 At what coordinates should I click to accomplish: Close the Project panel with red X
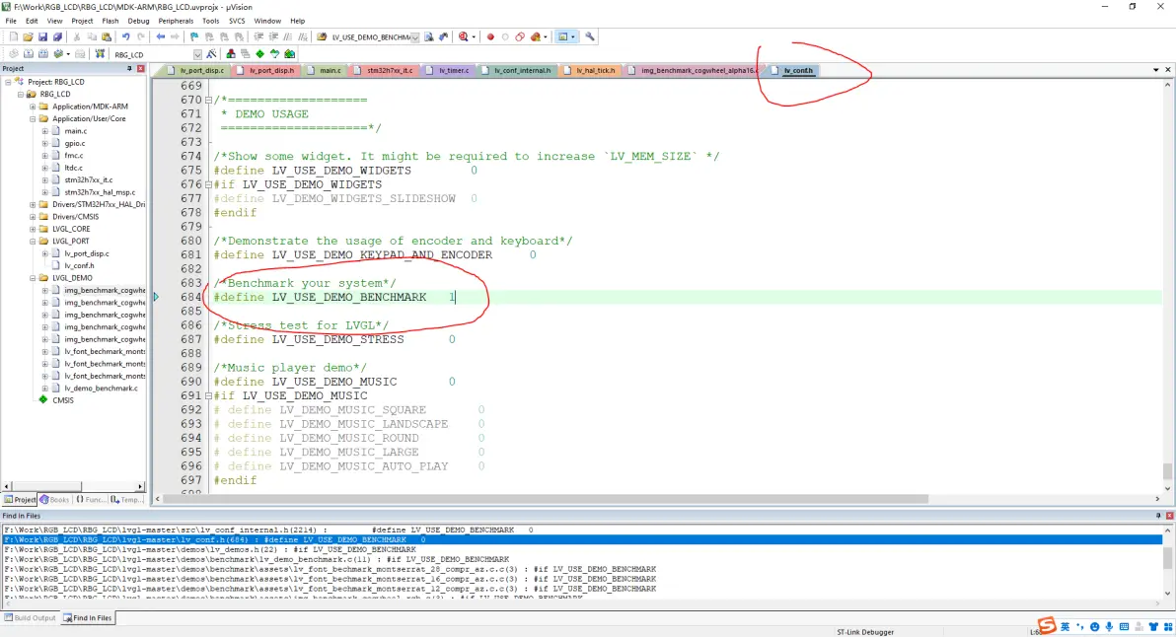click(x=141, y=69)
